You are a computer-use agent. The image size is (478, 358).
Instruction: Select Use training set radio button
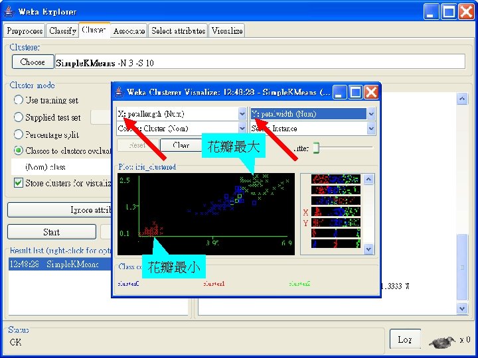[19, 100]
